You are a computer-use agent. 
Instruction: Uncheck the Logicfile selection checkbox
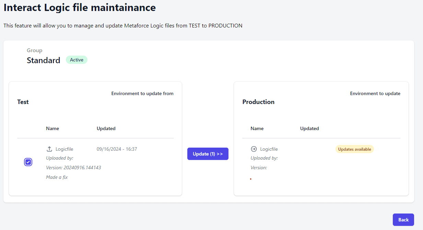[28, 162]
